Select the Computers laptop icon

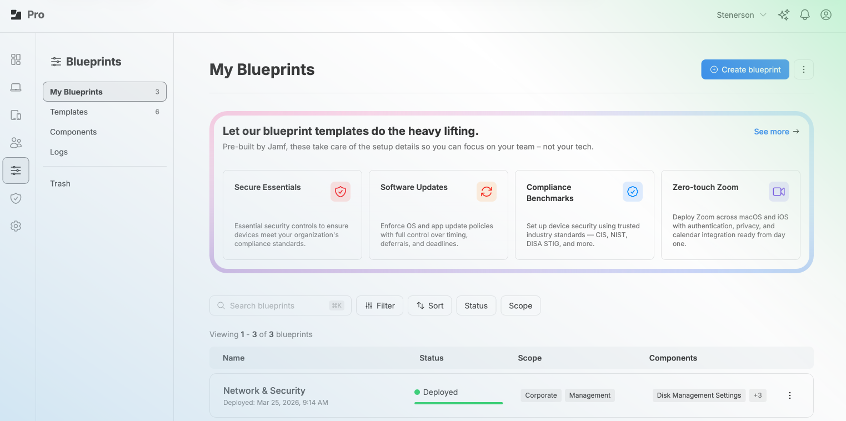16,87
